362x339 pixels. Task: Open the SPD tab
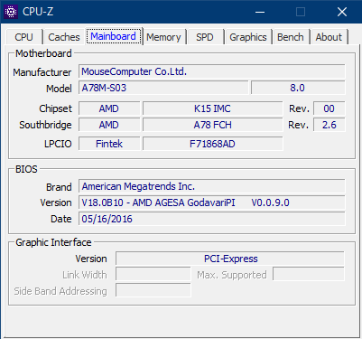click(x=205, y=37)
